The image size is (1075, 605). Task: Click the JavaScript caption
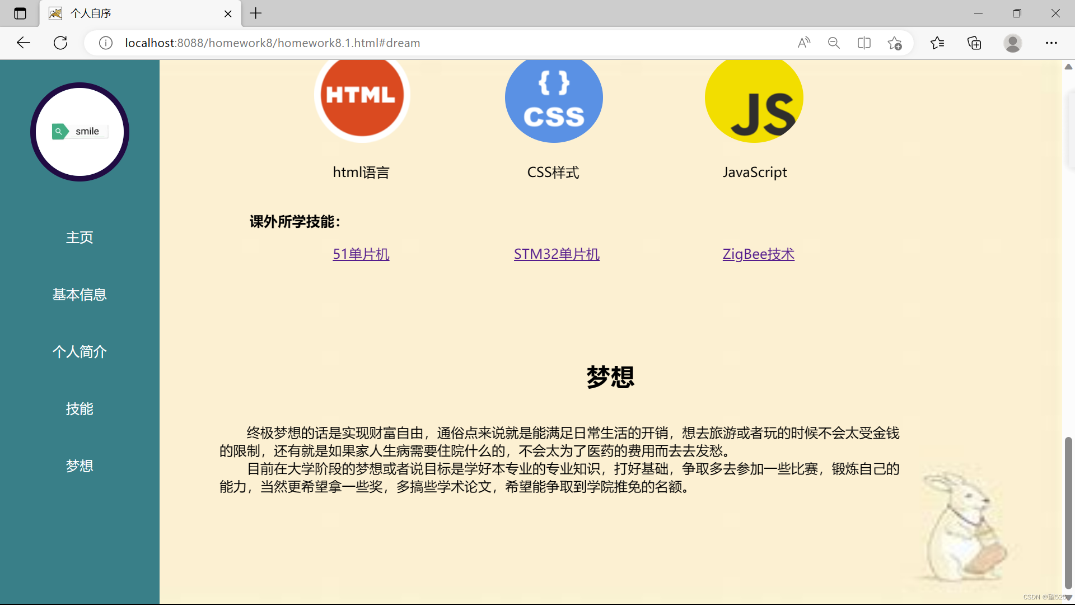click(755, 173)
